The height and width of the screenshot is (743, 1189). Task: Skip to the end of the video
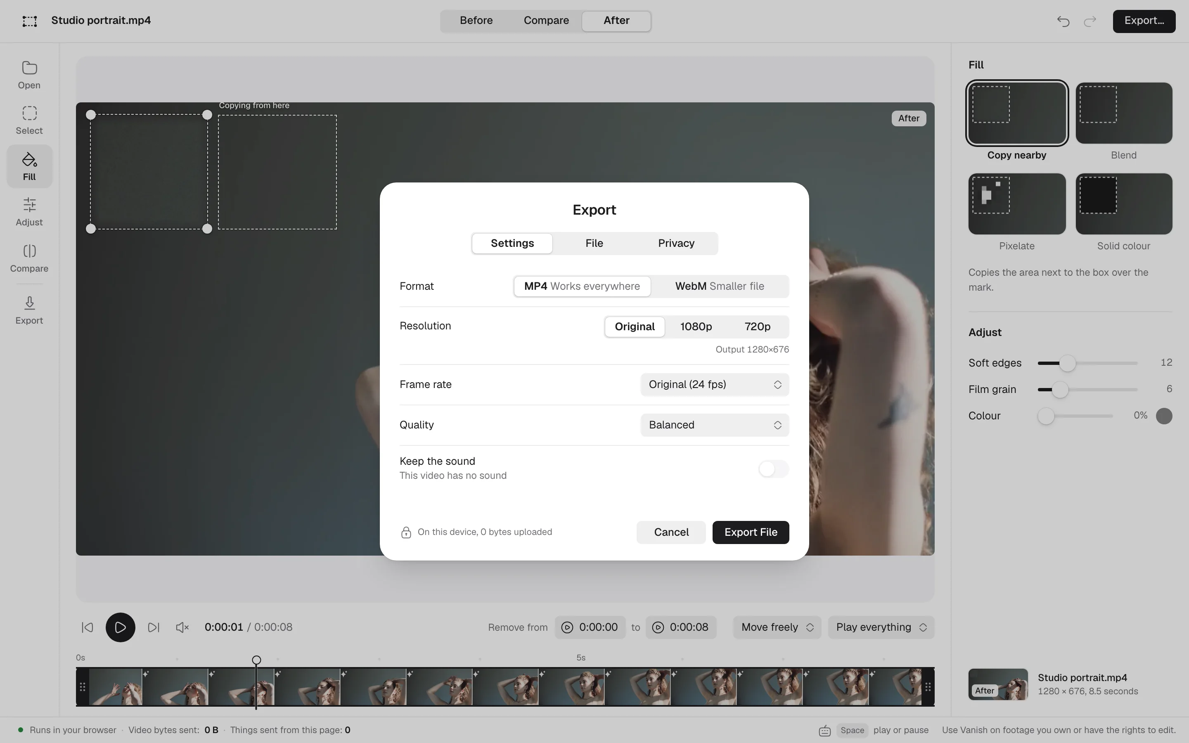click(153, 627)
